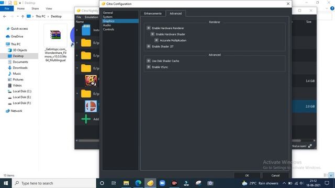Click the Name column header in Citra
The height and width of the screenshot is (188, 335).
tap(80, 22)
